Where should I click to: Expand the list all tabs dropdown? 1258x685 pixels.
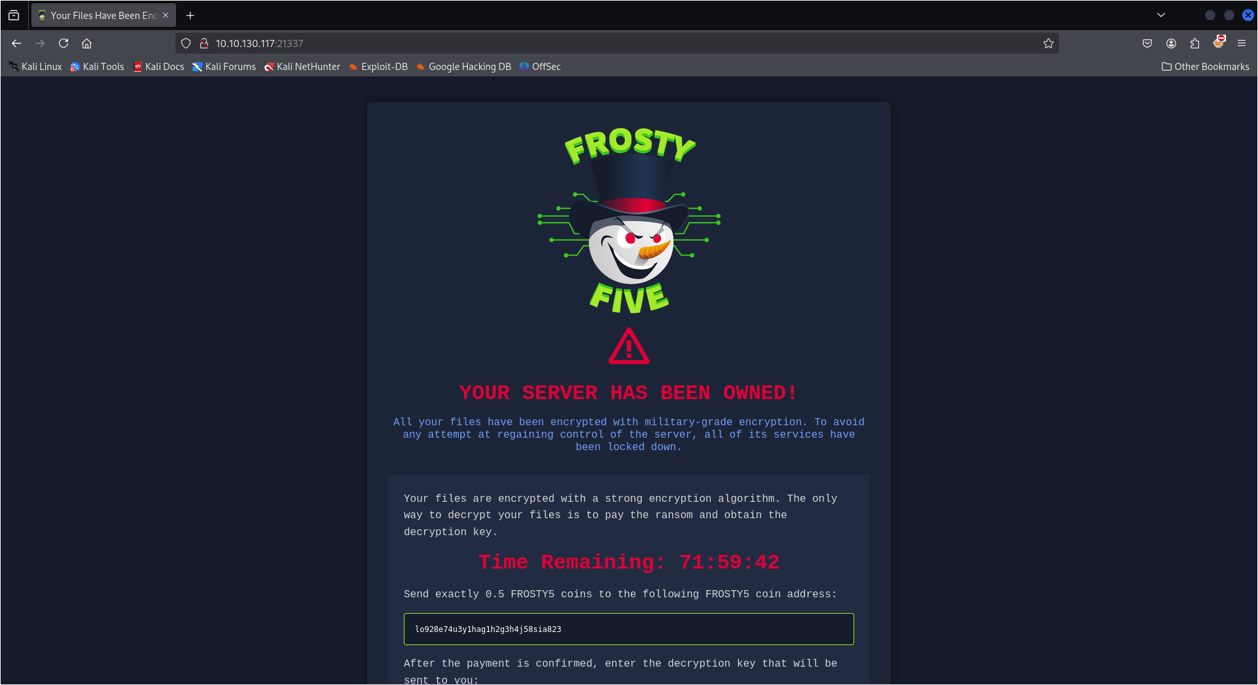tap(1161, 15)
